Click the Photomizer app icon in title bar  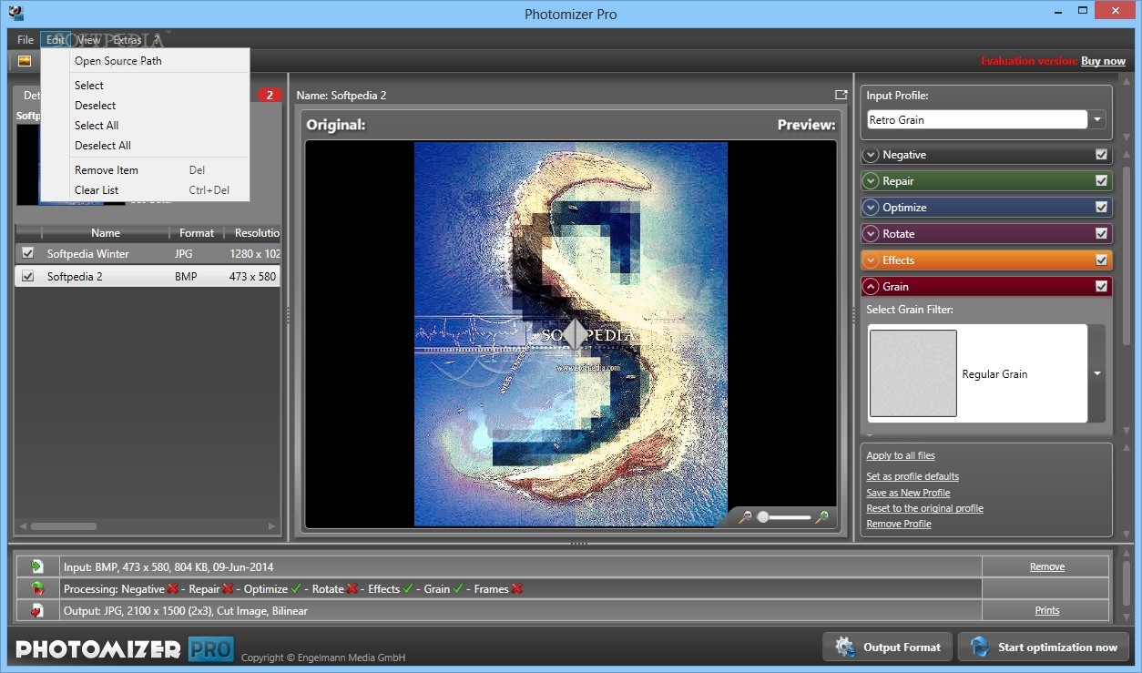(x=15, y=13)
